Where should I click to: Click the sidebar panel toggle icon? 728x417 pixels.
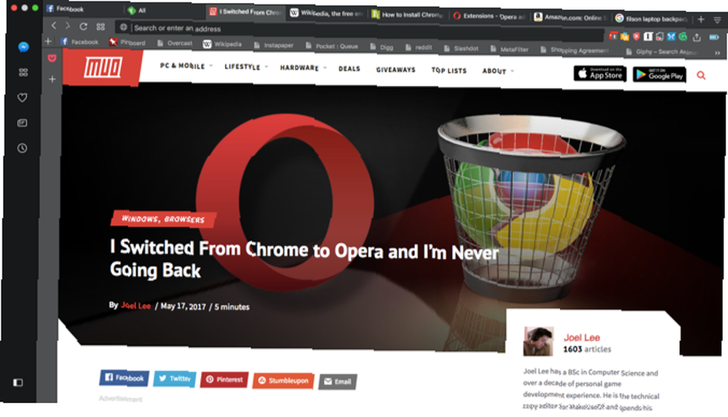click(17, 382)
